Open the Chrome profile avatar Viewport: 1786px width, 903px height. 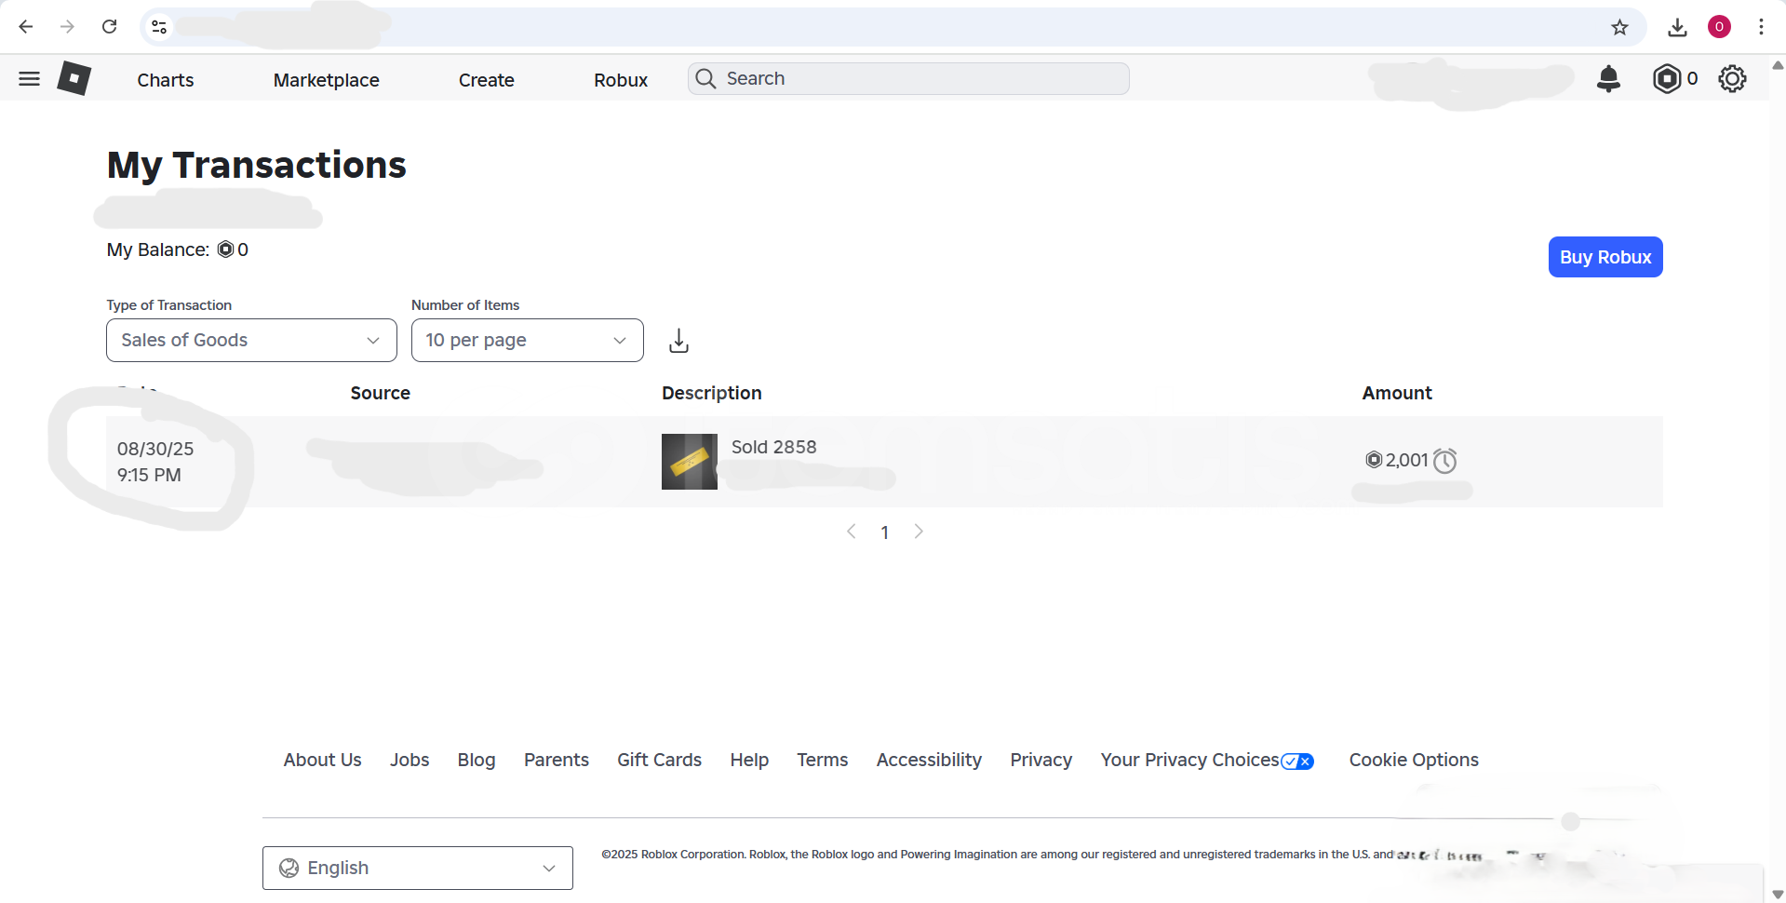tap(1719, 27)
